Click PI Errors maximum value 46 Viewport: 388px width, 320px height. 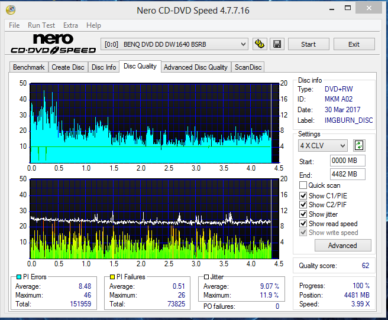(88, 295)
